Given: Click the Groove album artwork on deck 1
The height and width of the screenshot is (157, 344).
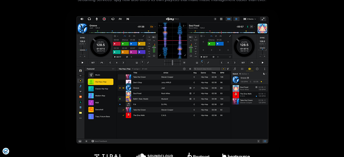Looking at the screenshot, I should (82, 28).
